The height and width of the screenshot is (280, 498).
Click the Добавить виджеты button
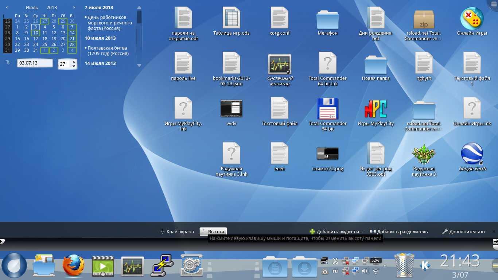(336, 232)
